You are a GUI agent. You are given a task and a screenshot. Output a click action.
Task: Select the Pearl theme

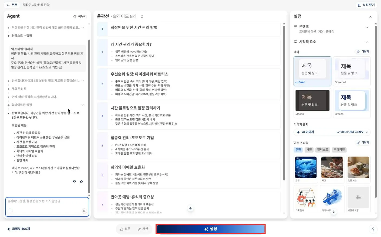click(x=312, y=71)
